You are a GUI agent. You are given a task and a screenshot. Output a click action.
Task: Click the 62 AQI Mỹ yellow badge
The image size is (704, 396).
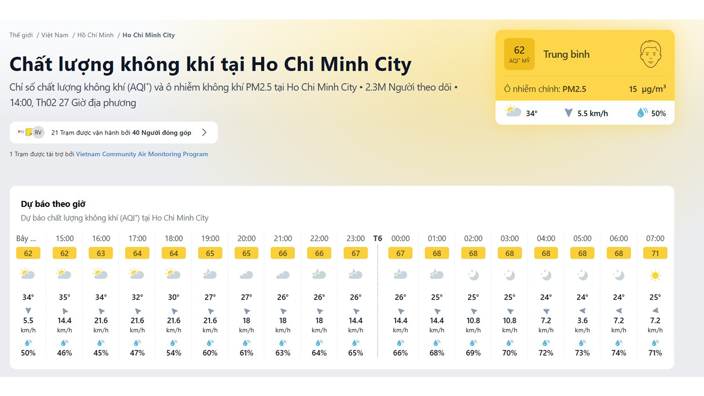point(519,54)
